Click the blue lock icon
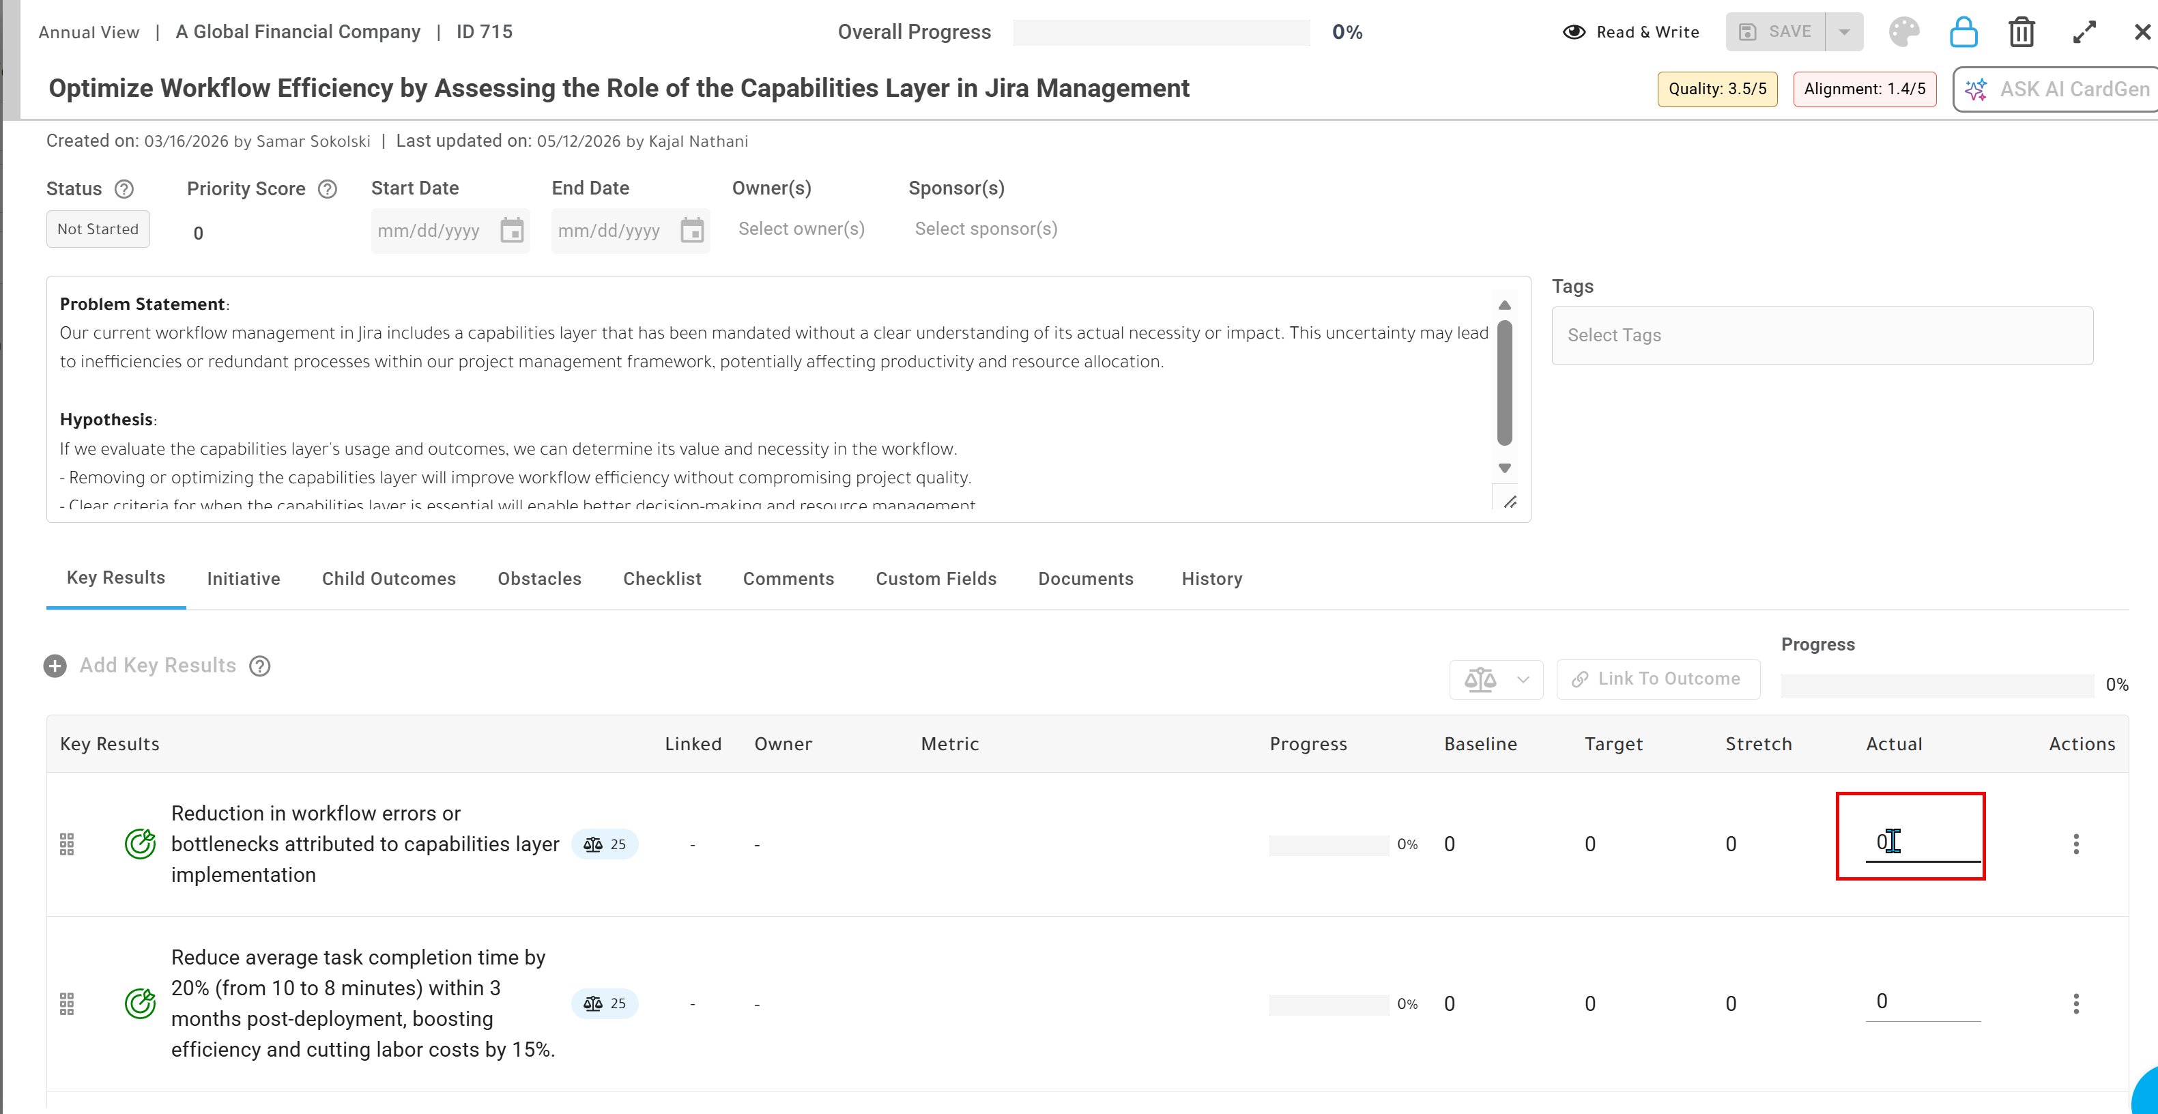2158x1114 pixels. [1963, 32]
